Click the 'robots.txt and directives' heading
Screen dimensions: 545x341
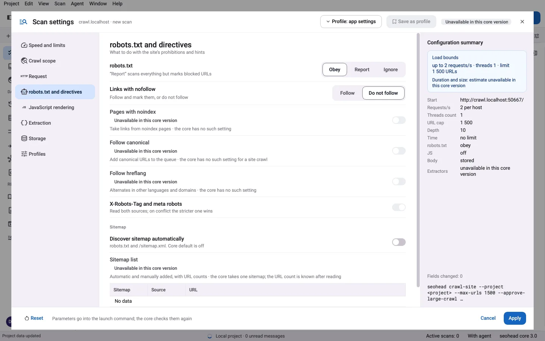[151, 45]
